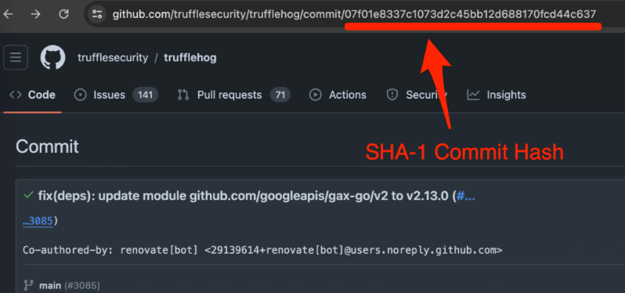
Task: Click the branch icon next to main
Action: pyautogui.click(x=28, y=285)
